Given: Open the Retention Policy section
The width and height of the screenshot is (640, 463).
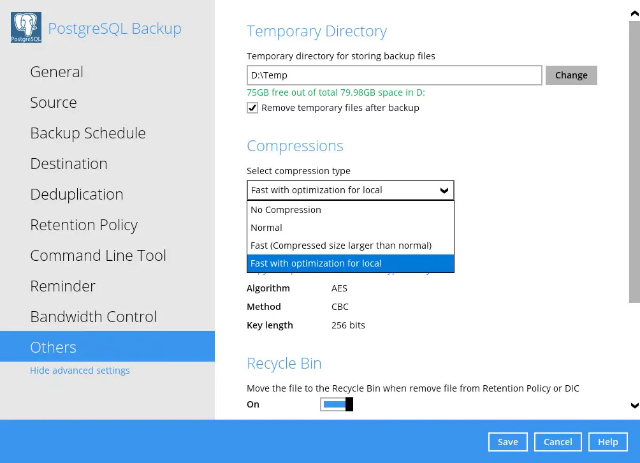Looking at the screenshot, I should pos(84,225).
